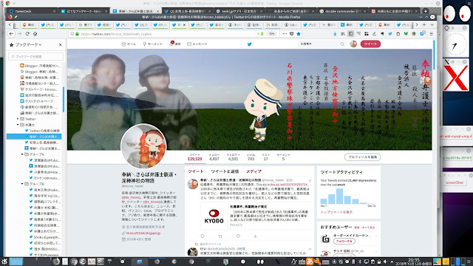Open the フォロワー count 4,591 stat
This screenshot has width=473, height=266.
pyautogui.click(x=234, y=157)
